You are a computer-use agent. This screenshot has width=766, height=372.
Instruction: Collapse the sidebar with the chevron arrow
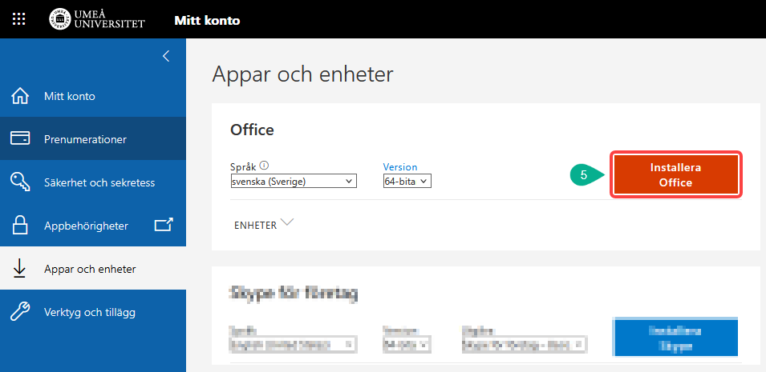(x=166, y=56)
